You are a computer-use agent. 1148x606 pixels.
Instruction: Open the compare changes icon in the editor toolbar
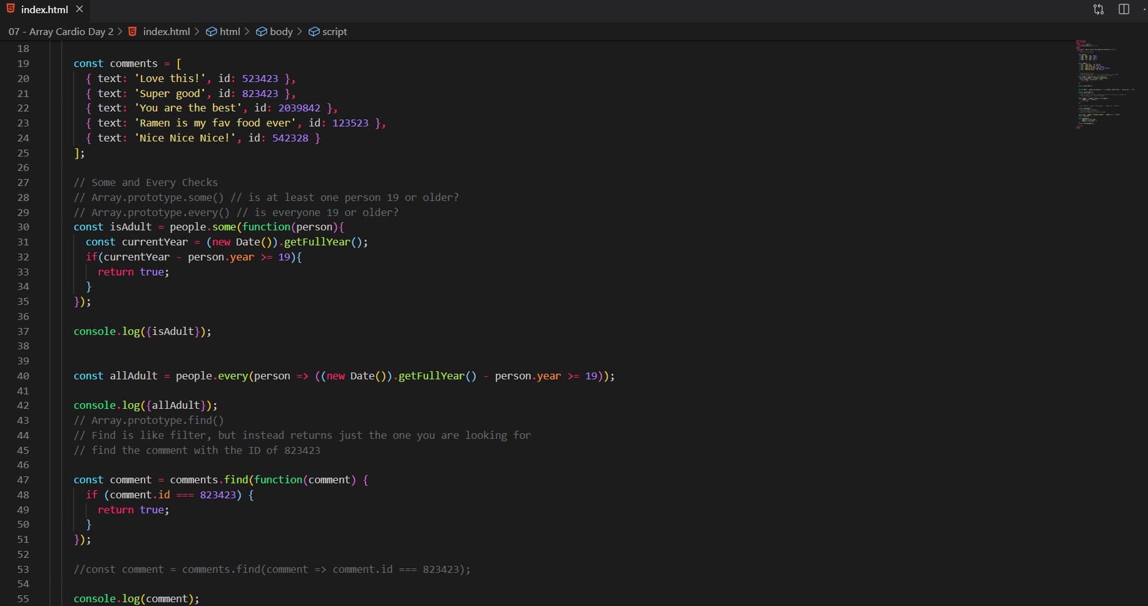coord(1099,9)
